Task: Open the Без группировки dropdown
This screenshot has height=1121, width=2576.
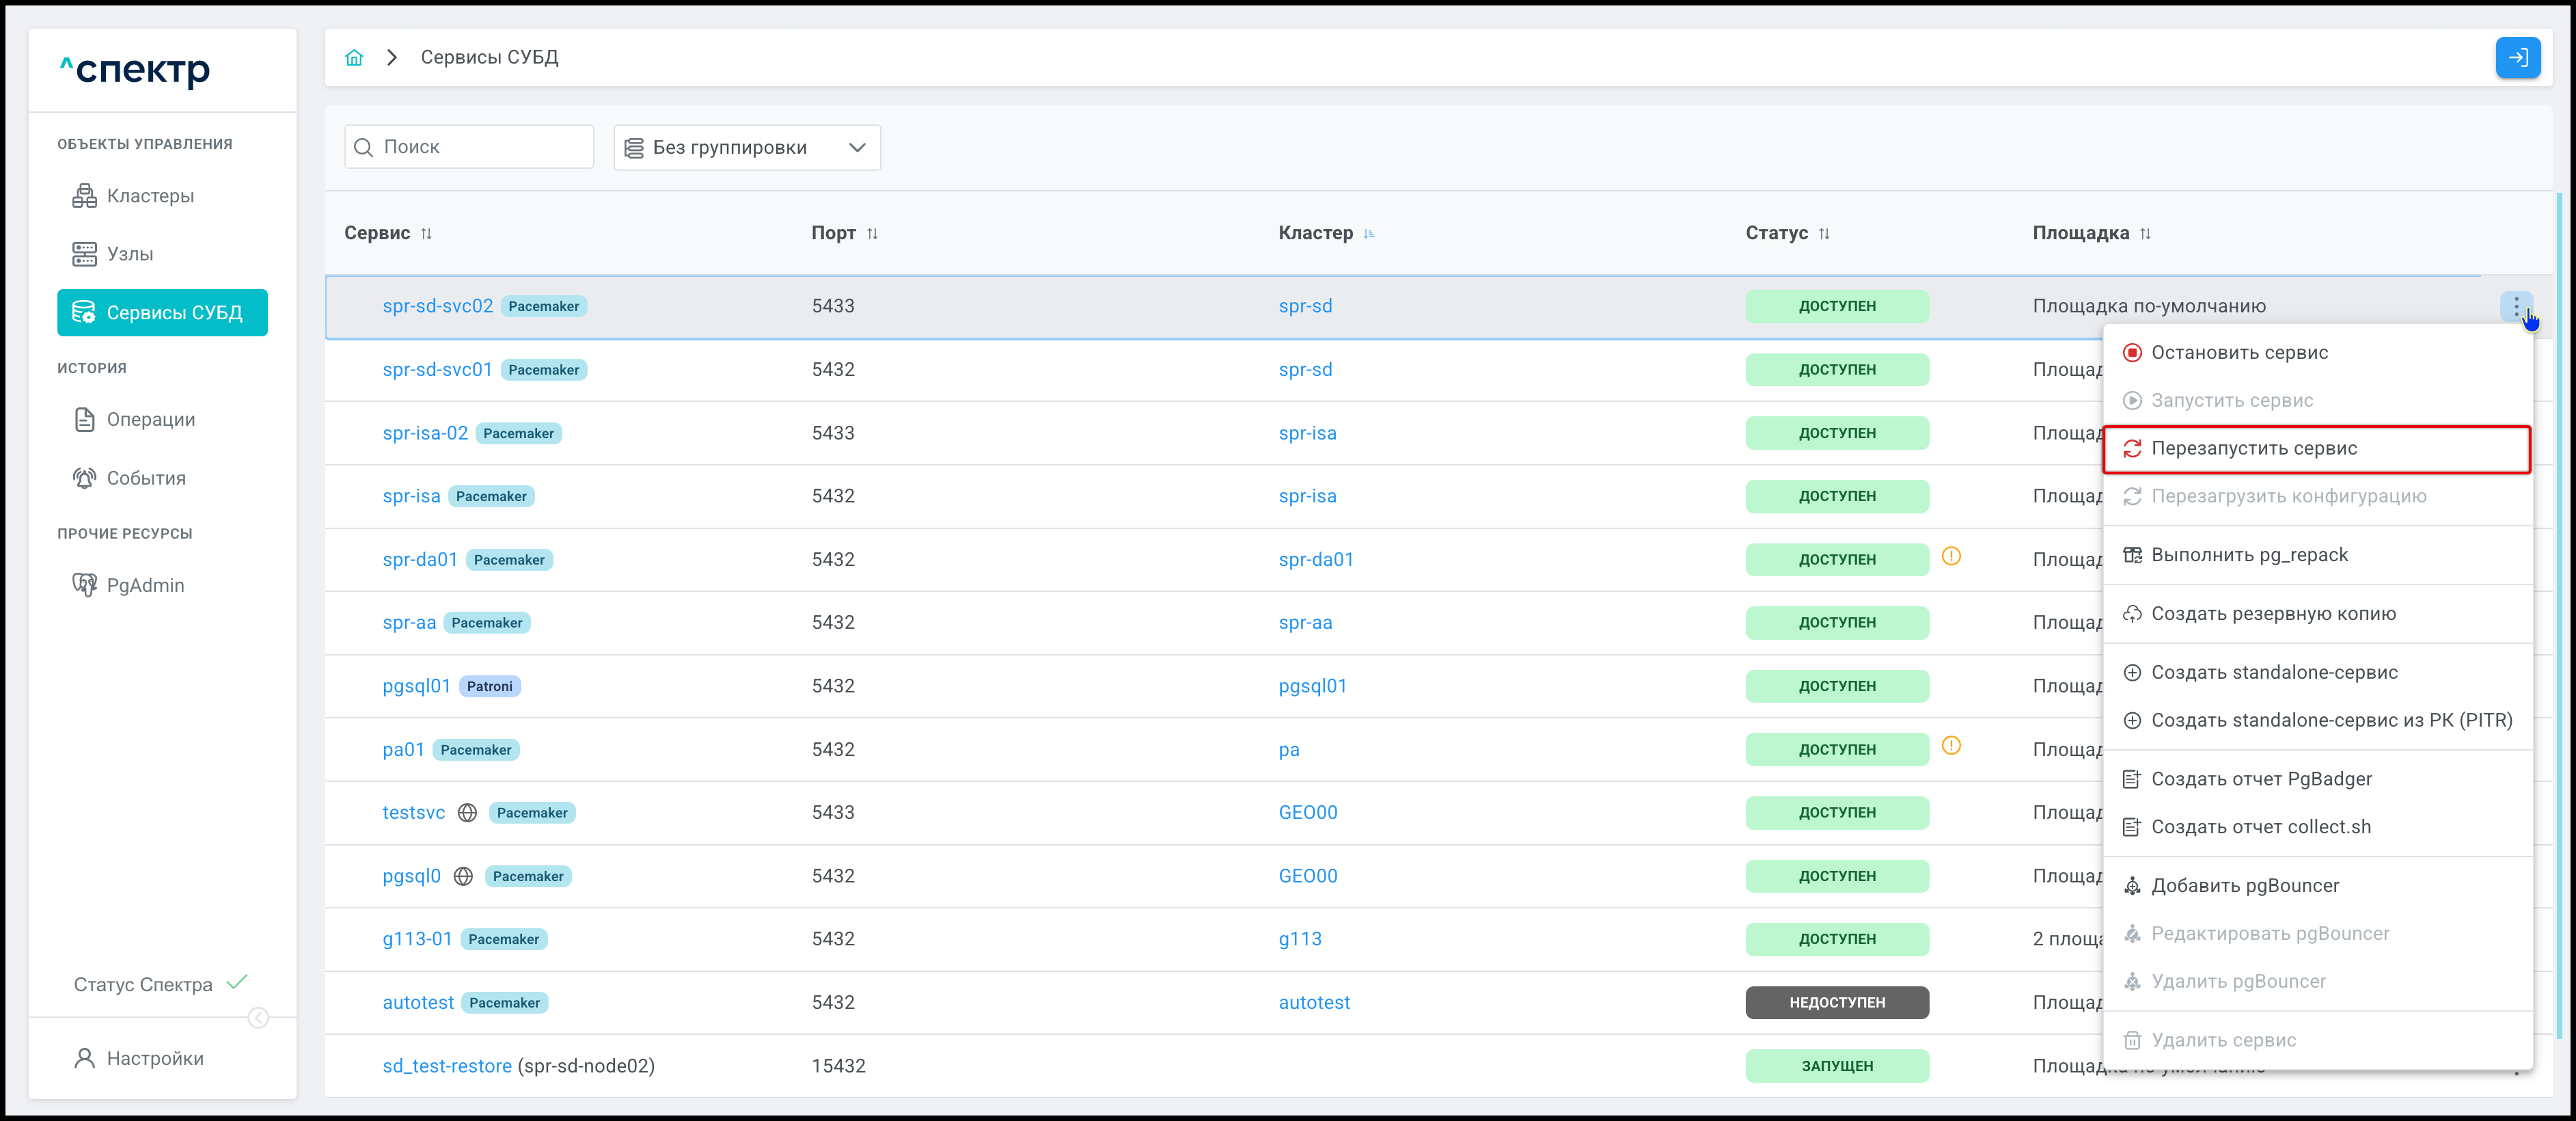Action: pyautogui.click(x=746, y=148)
